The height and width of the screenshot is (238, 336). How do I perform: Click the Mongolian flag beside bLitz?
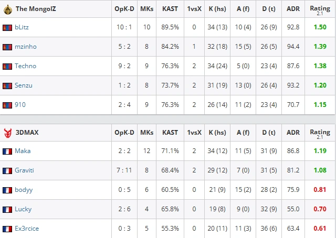click(x=7, y=28)
